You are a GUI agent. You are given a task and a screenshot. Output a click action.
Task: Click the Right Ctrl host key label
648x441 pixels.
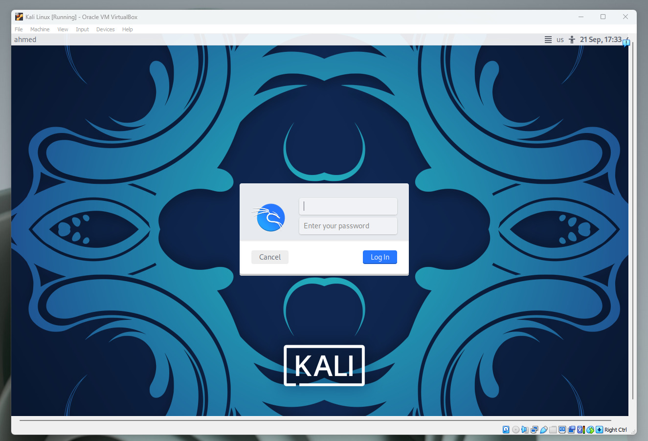(x=615, y=430)
